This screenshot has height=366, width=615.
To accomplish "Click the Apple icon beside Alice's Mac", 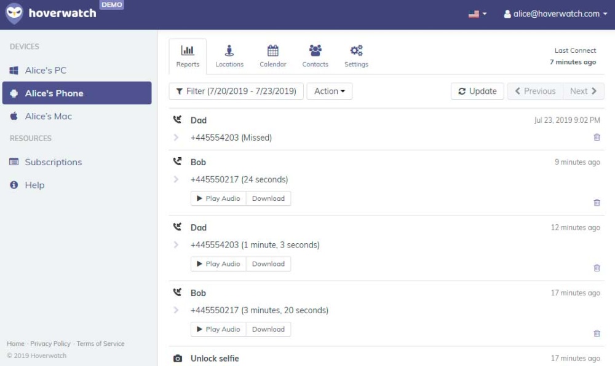I will coord(14,116).
